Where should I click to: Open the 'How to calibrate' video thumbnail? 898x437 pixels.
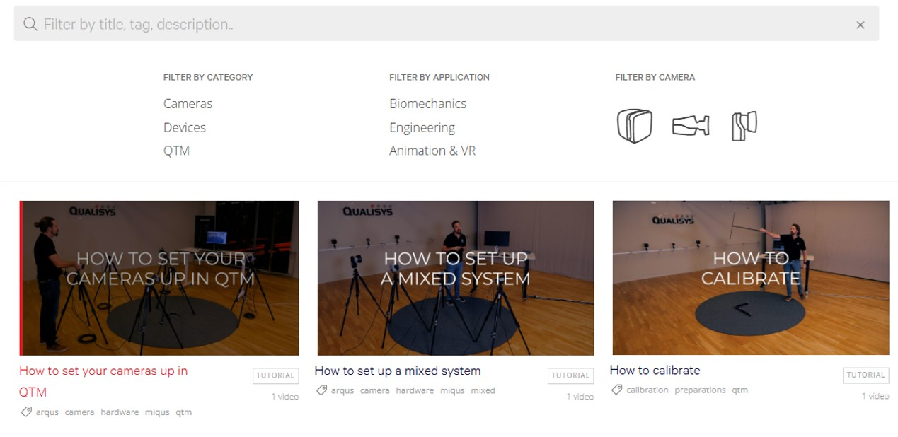pyautogui.click(x=750, y=277)
